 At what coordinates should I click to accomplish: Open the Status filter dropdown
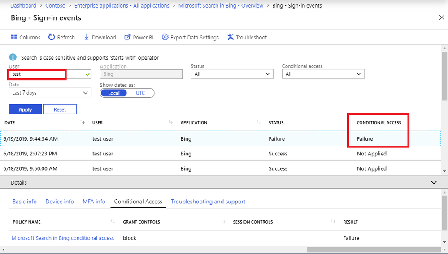tap(232, 74)
